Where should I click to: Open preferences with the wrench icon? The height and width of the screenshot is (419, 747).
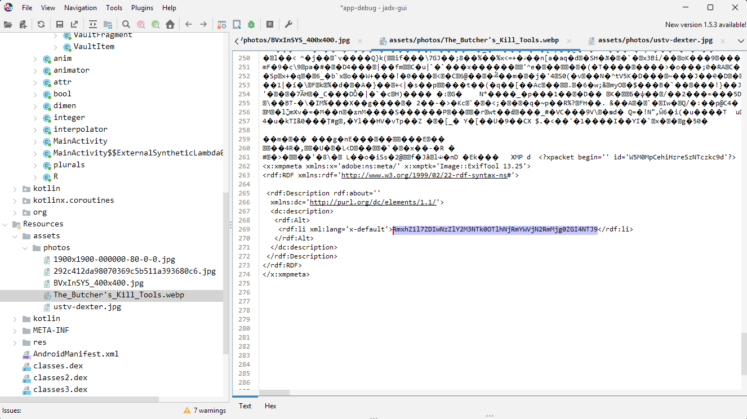pyautogui.click(x=288, y=24)
